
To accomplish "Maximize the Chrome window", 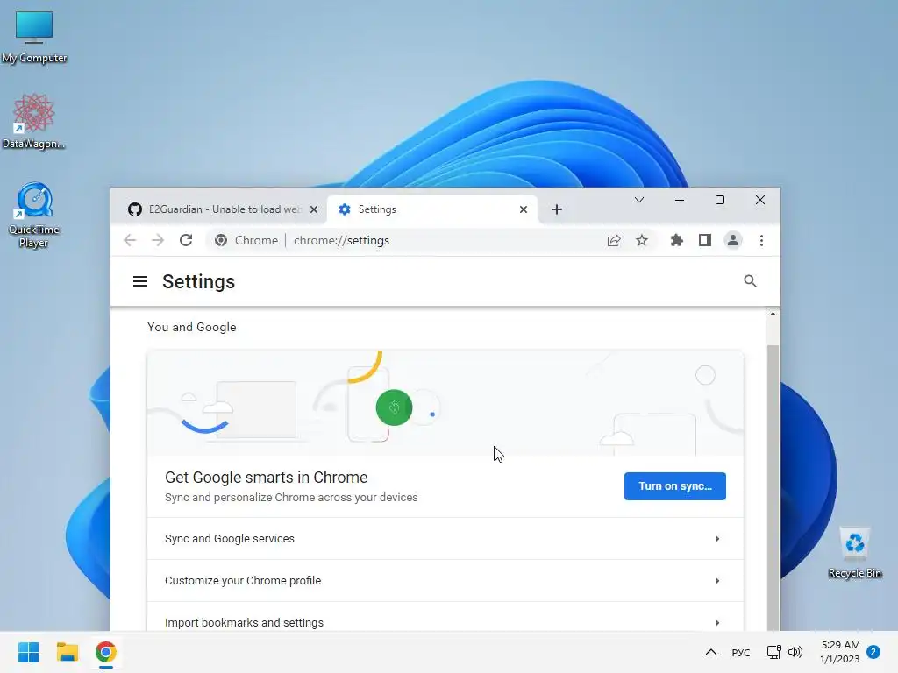I will coord(720,200).
